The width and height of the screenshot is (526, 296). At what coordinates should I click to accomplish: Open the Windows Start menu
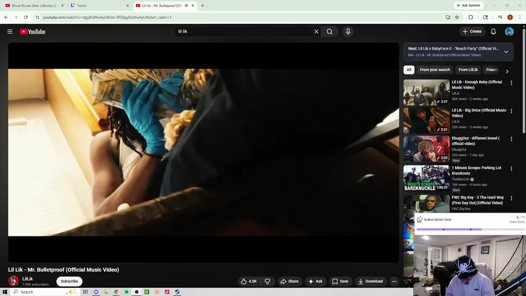point(5,292)
